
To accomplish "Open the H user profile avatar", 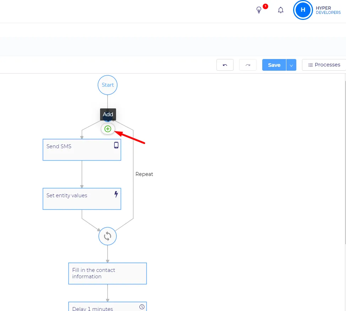I will (x=303, y=10).
